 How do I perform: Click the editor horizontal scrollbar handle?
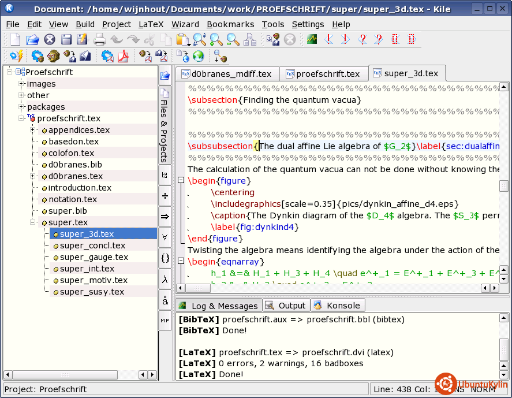[x=198, y=288]
